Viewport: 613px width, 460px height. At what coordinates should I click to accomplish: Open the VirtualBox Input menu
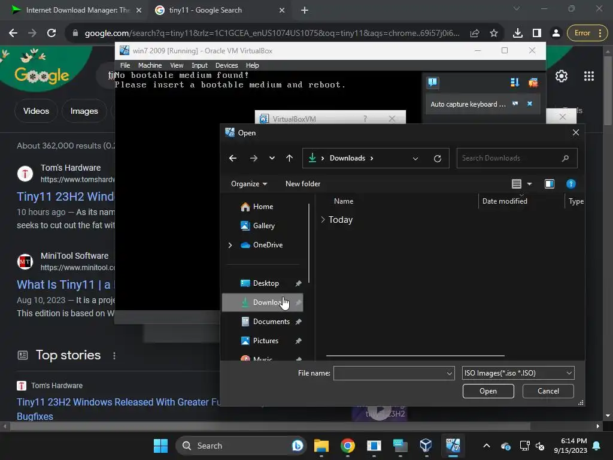[x=199, y=65]
